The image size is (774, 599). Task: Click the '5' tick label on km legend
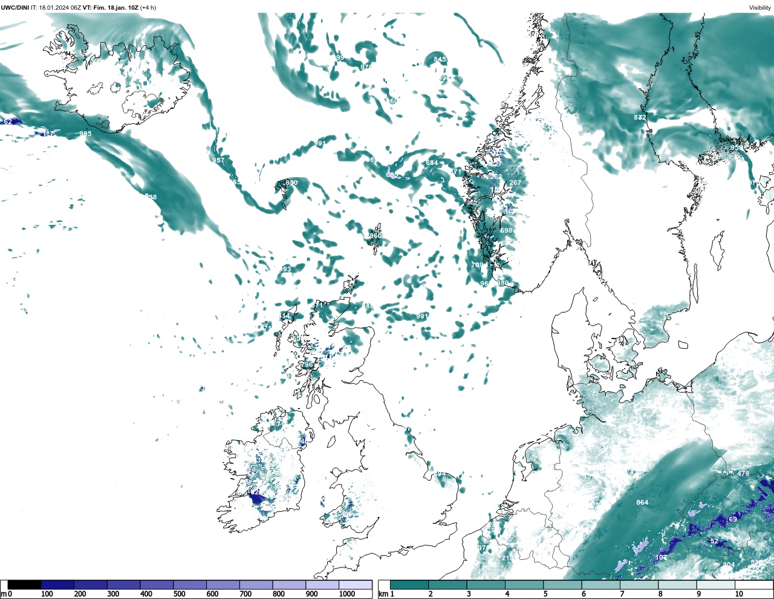(x=545, y=594)
